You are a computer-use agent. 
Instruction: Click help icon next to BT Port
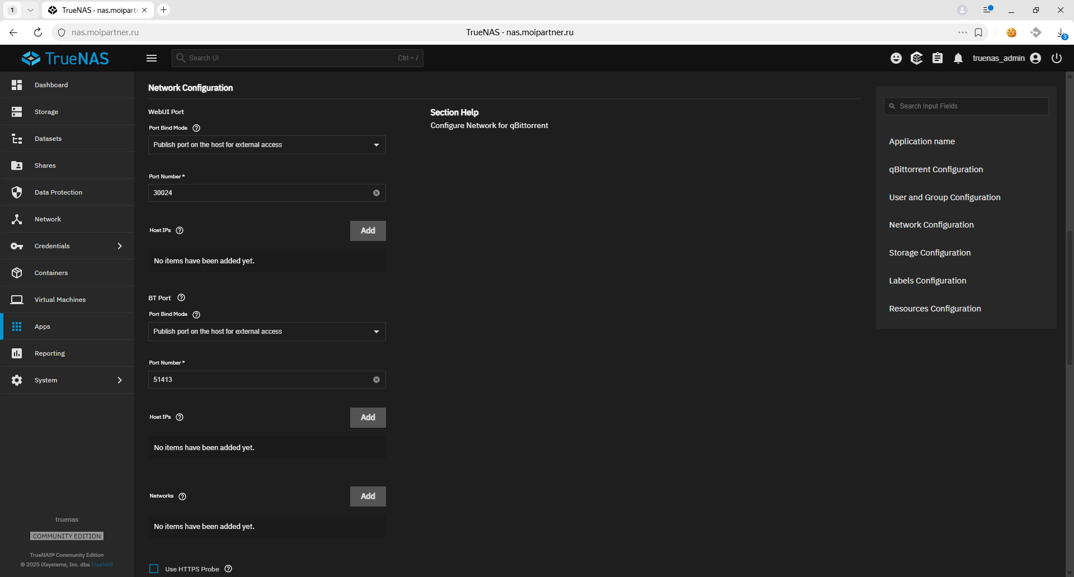[181, 298]
